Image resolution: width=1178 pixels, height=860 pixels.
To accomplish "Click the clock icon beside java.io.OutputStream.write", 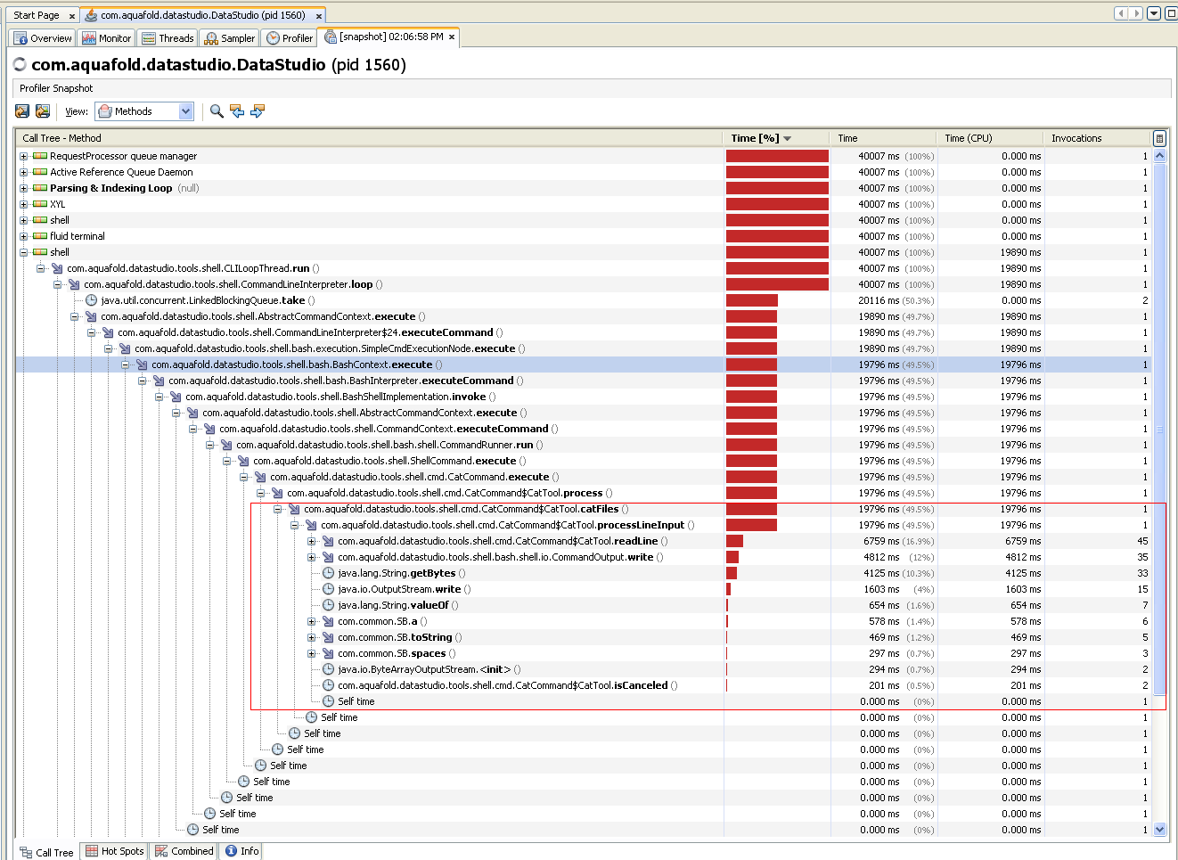I will pos(328,589).
